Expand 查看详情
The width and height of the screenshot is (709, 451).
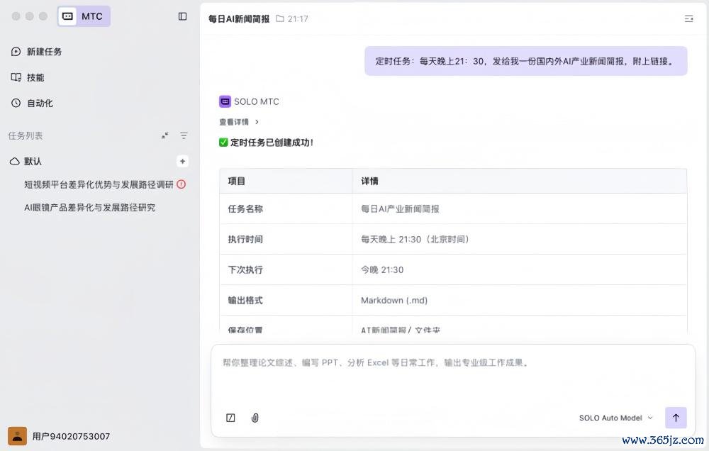[x=239, y=122]
